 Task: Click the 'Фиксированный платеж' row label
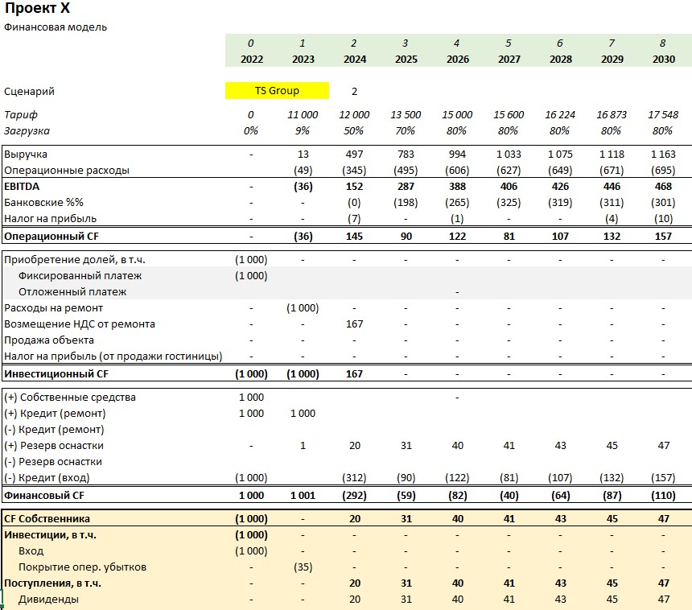coord(80,275)
